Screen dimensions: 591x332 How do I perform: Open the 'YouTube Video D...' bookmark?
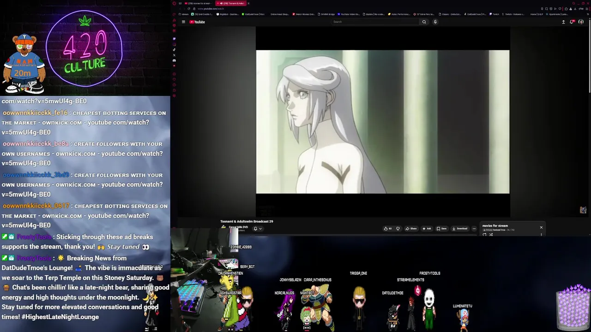349,14
